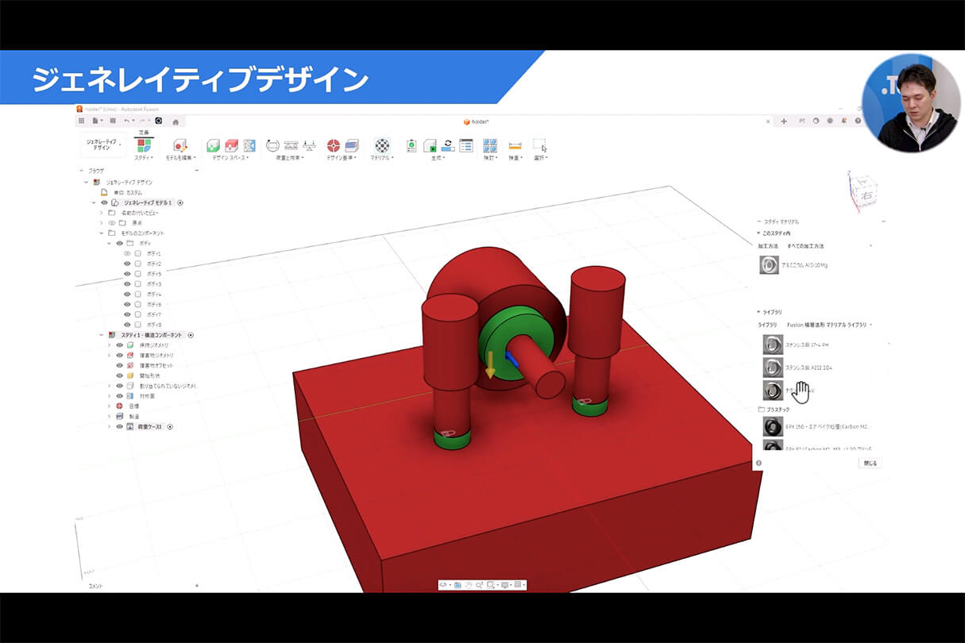Open the Objectives red target icon
965x643 pixels.
click(334, 145)
